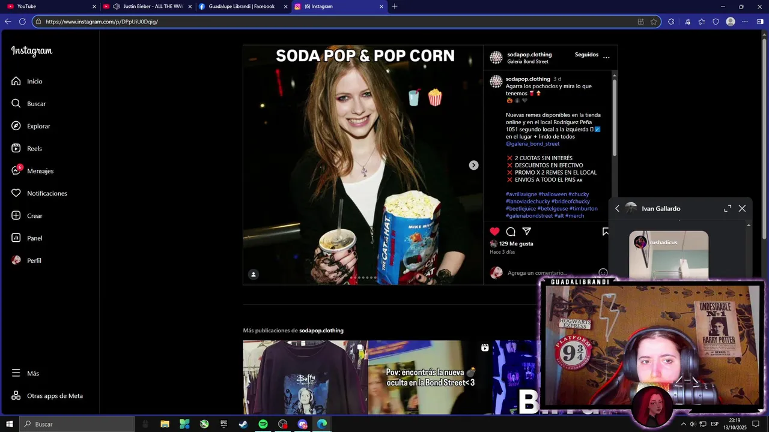
Task: Close the Justin Bieber tab
Action: [x=190, y=7]
